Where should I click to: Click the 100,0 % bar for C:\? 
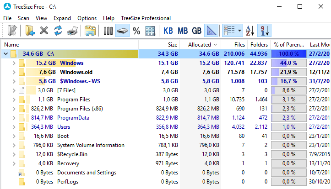pyautogui.click(x=289, y=54)
